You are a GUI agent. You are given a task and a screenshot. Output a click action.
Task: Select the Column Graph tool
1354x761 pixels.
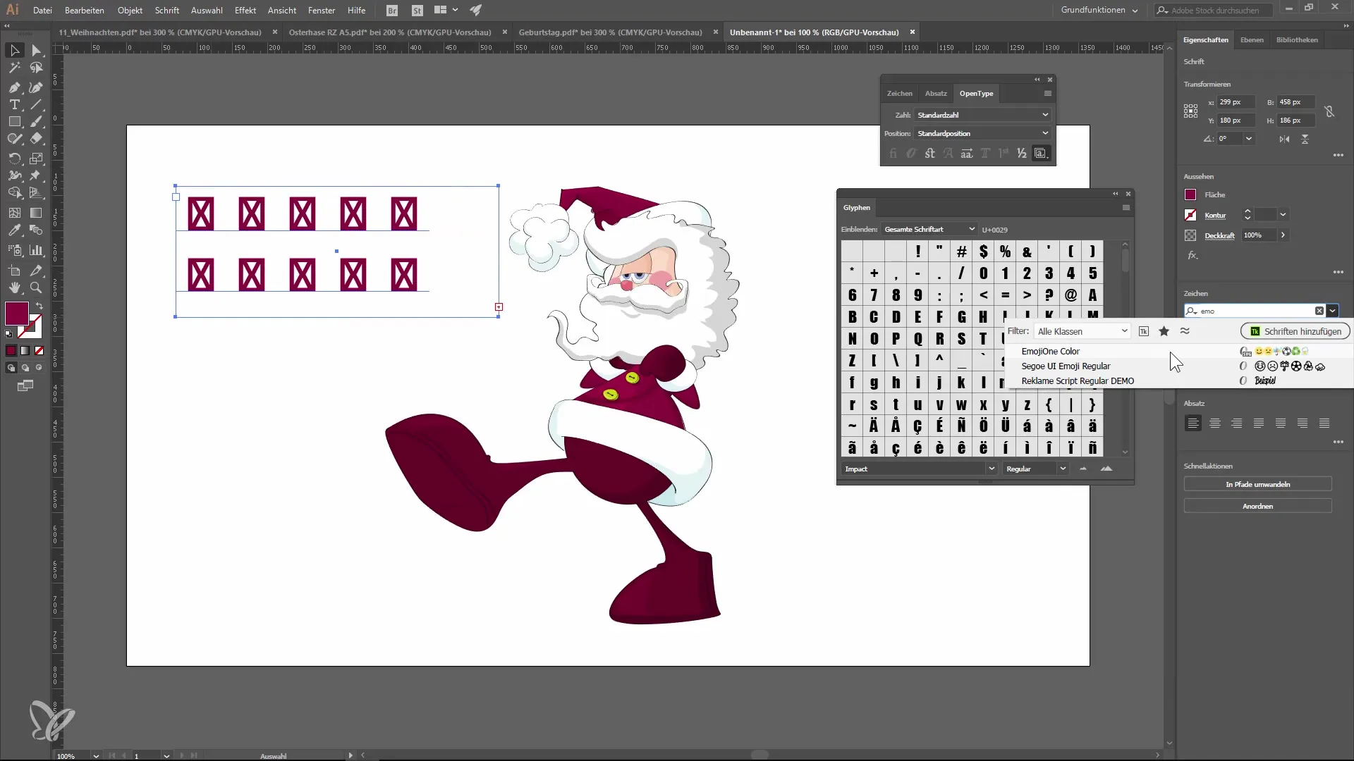coord(37,250)
